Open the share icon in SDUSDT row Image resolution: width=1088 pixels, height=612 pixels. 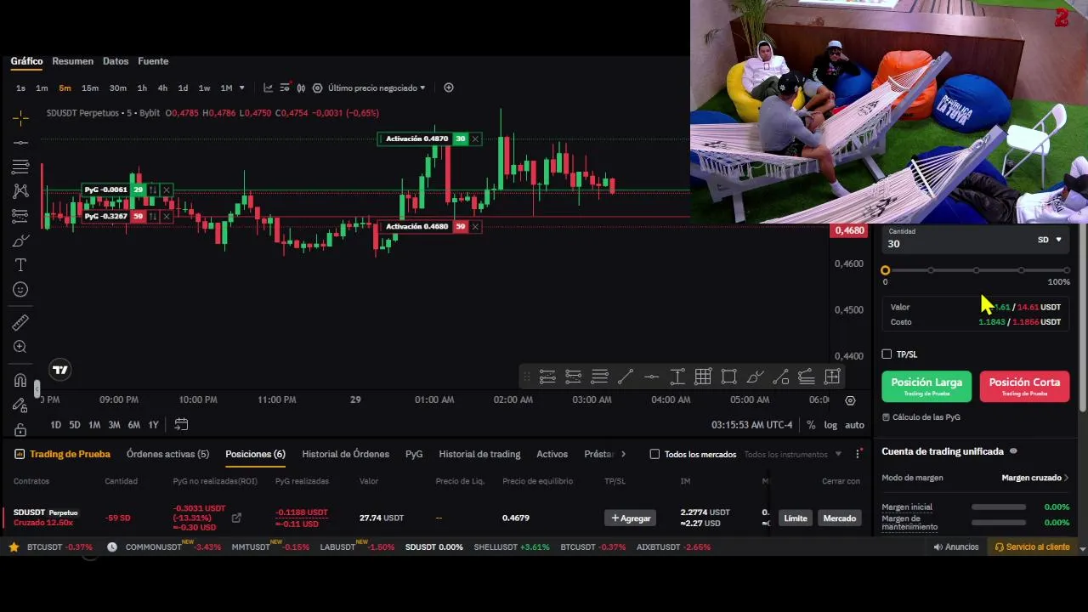(236, 518)
